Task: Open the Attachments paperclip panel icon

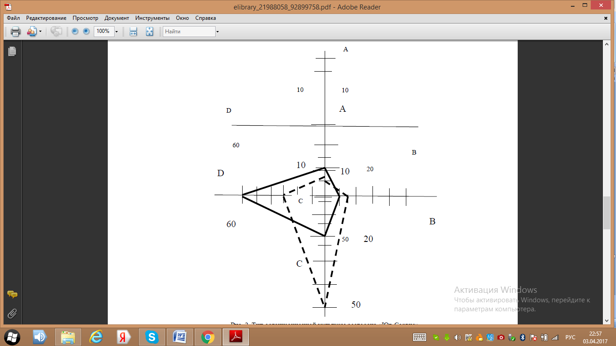Action: point(12,313)
